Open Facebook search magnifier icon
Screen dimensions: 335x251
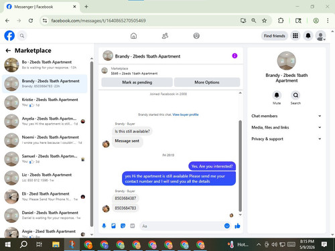[x=22, y=35]
